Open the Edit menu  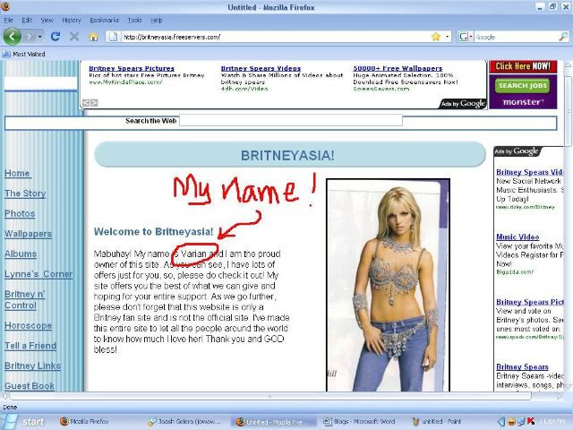point(27,20)
